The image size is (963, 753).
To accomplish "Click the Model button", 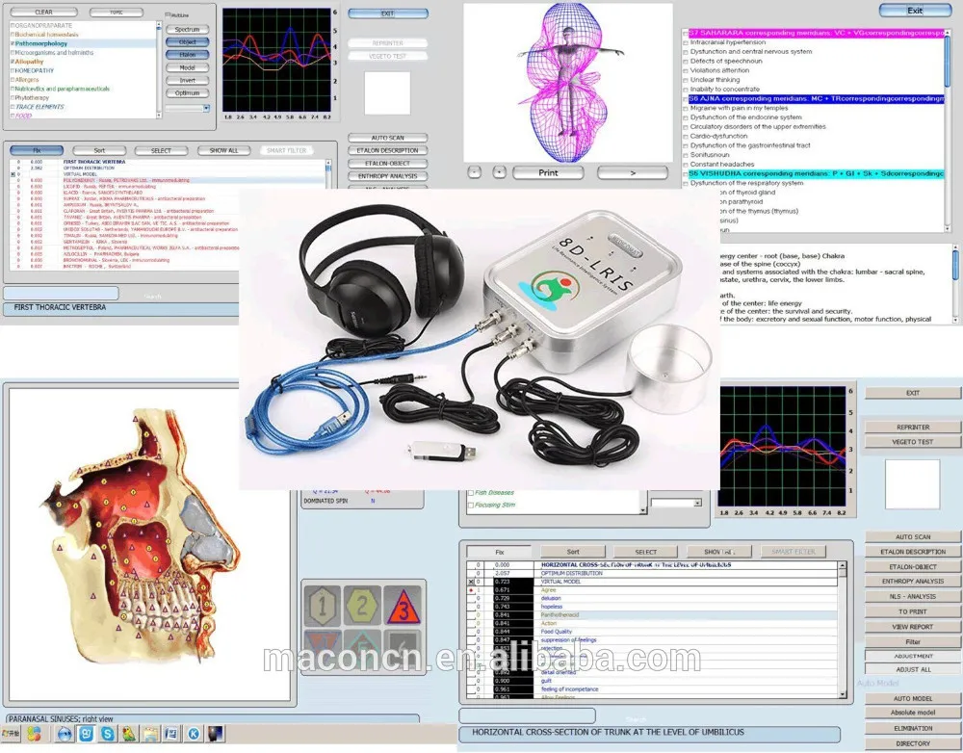I will coord(188,67).
